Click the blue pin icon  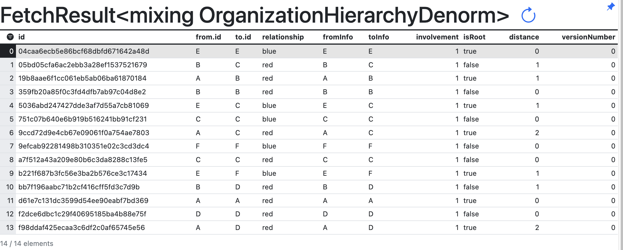click(x=611, y=7)
